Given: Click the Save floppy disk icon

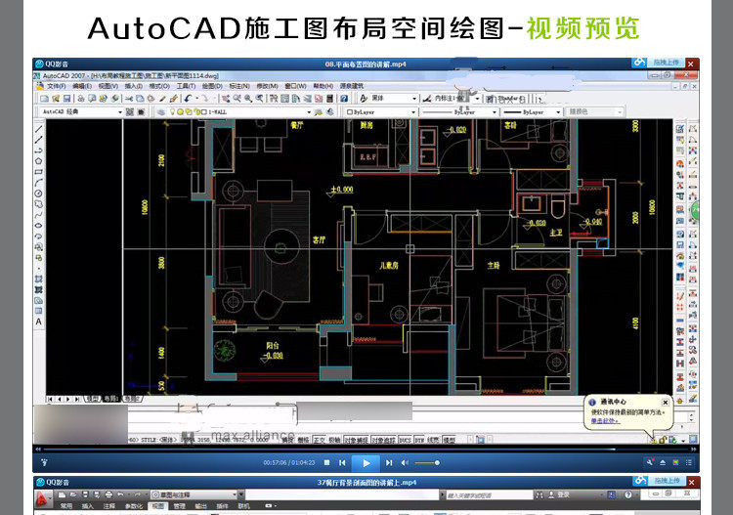Looking at the screenshot, I should (66, 99).
